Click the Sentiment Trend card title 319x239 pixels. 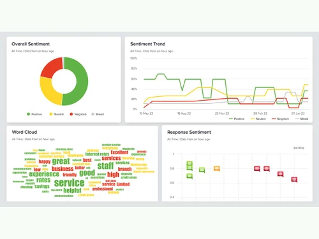tap(148, 44)
